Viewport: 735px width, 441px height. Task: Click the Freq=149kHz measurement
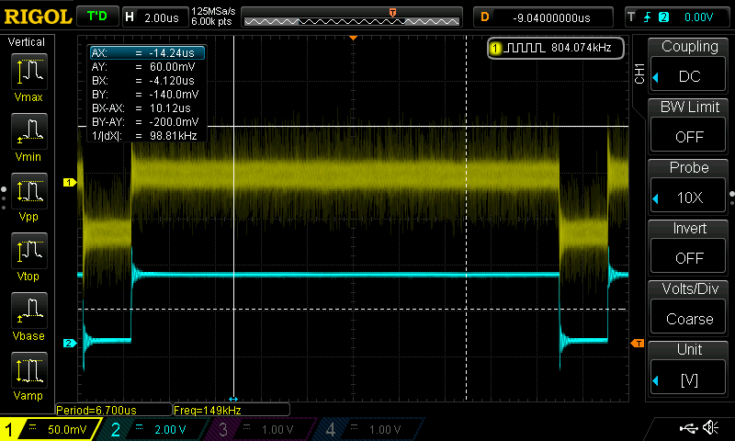(x=232, y=410)
